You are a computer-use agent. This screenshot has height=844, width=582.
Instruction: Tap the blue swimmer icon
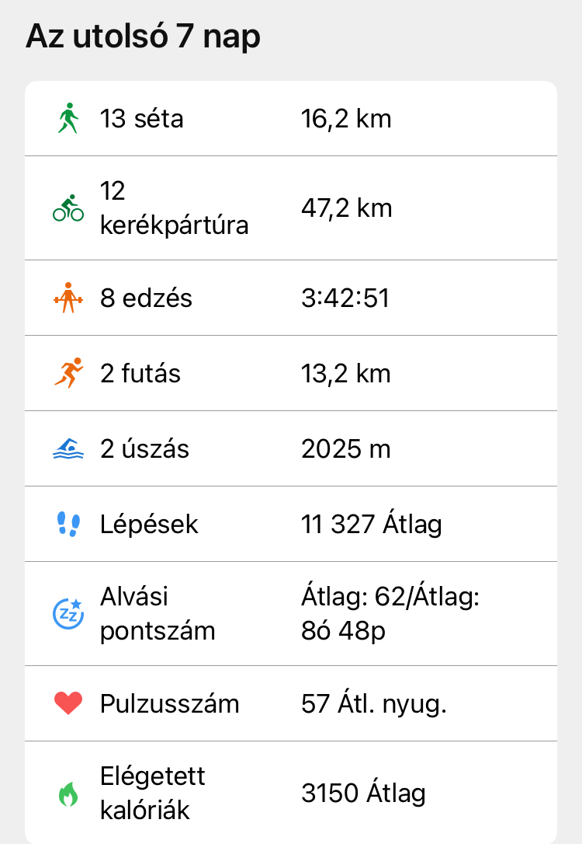pyautogui.click(x=68, y=449)
